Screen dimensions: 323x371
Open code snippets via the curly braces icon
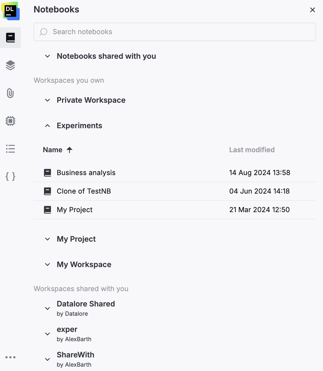click(x=10, y=177)
